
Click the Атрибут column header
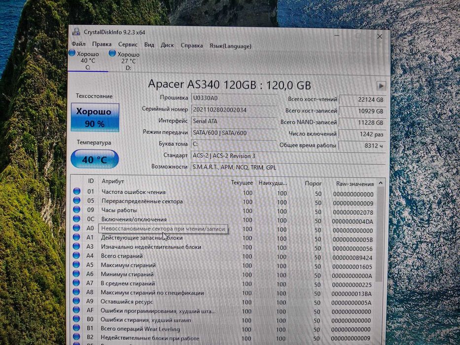[x=112, y=181]
